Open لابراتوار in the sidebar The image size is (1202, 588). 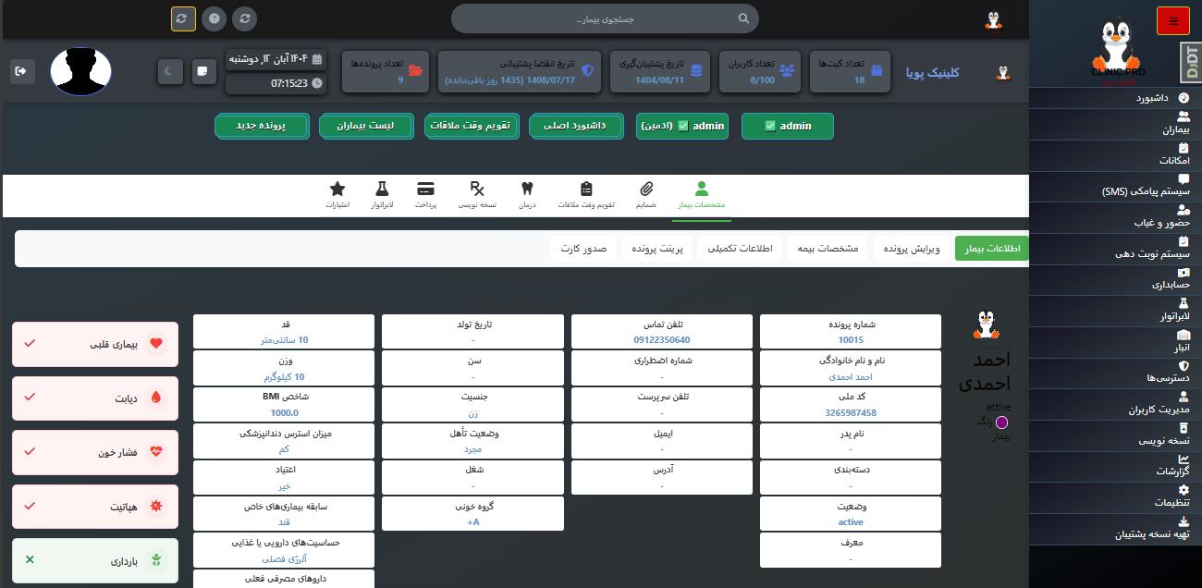click(x=1115, y=311)
